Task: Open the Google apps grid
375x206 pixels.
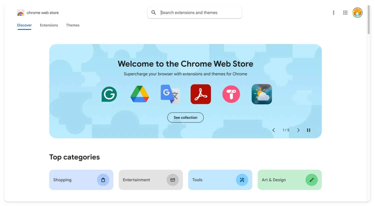Action: click(345, 13)
